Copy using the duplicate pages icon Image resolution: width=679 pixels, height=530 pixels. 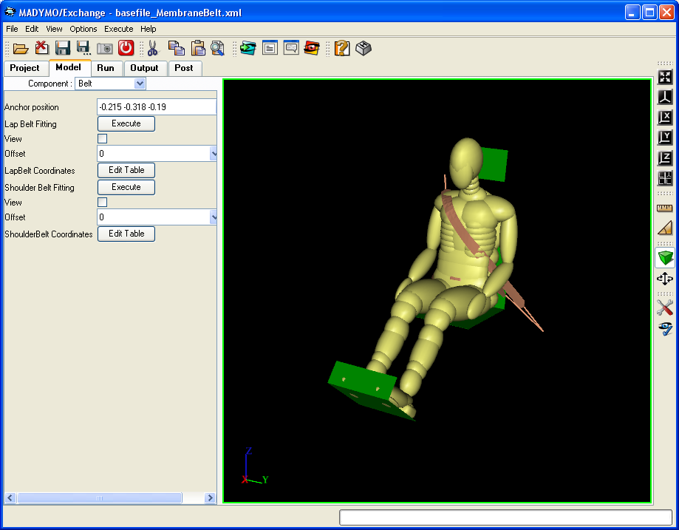(177, 48)
